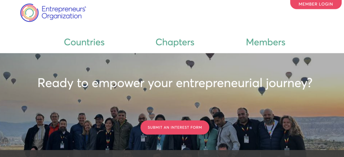Click the circular Entrepreneurs' Organization logo icon
The image size is (344, 157).
point(30,13)
